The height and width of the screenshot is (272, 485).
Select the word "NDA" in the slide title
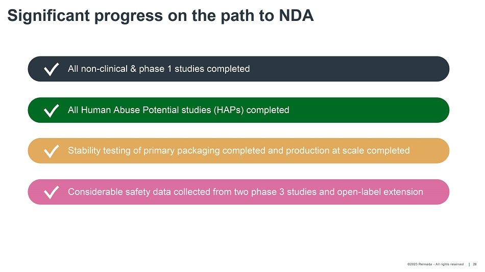(297, 16)
